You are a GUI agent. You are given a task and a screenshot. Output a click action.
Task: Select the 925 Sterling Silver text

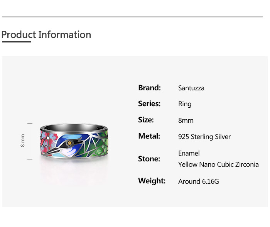pos(204,137)
